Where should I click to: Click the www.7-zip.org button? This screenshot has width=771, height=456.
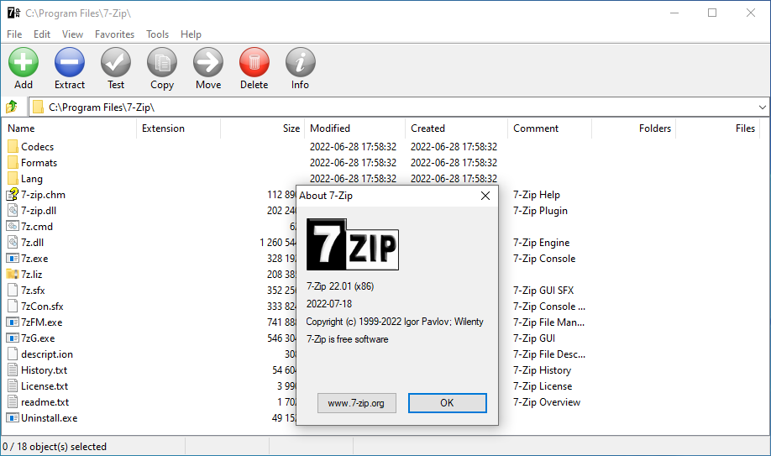(356, 403)
